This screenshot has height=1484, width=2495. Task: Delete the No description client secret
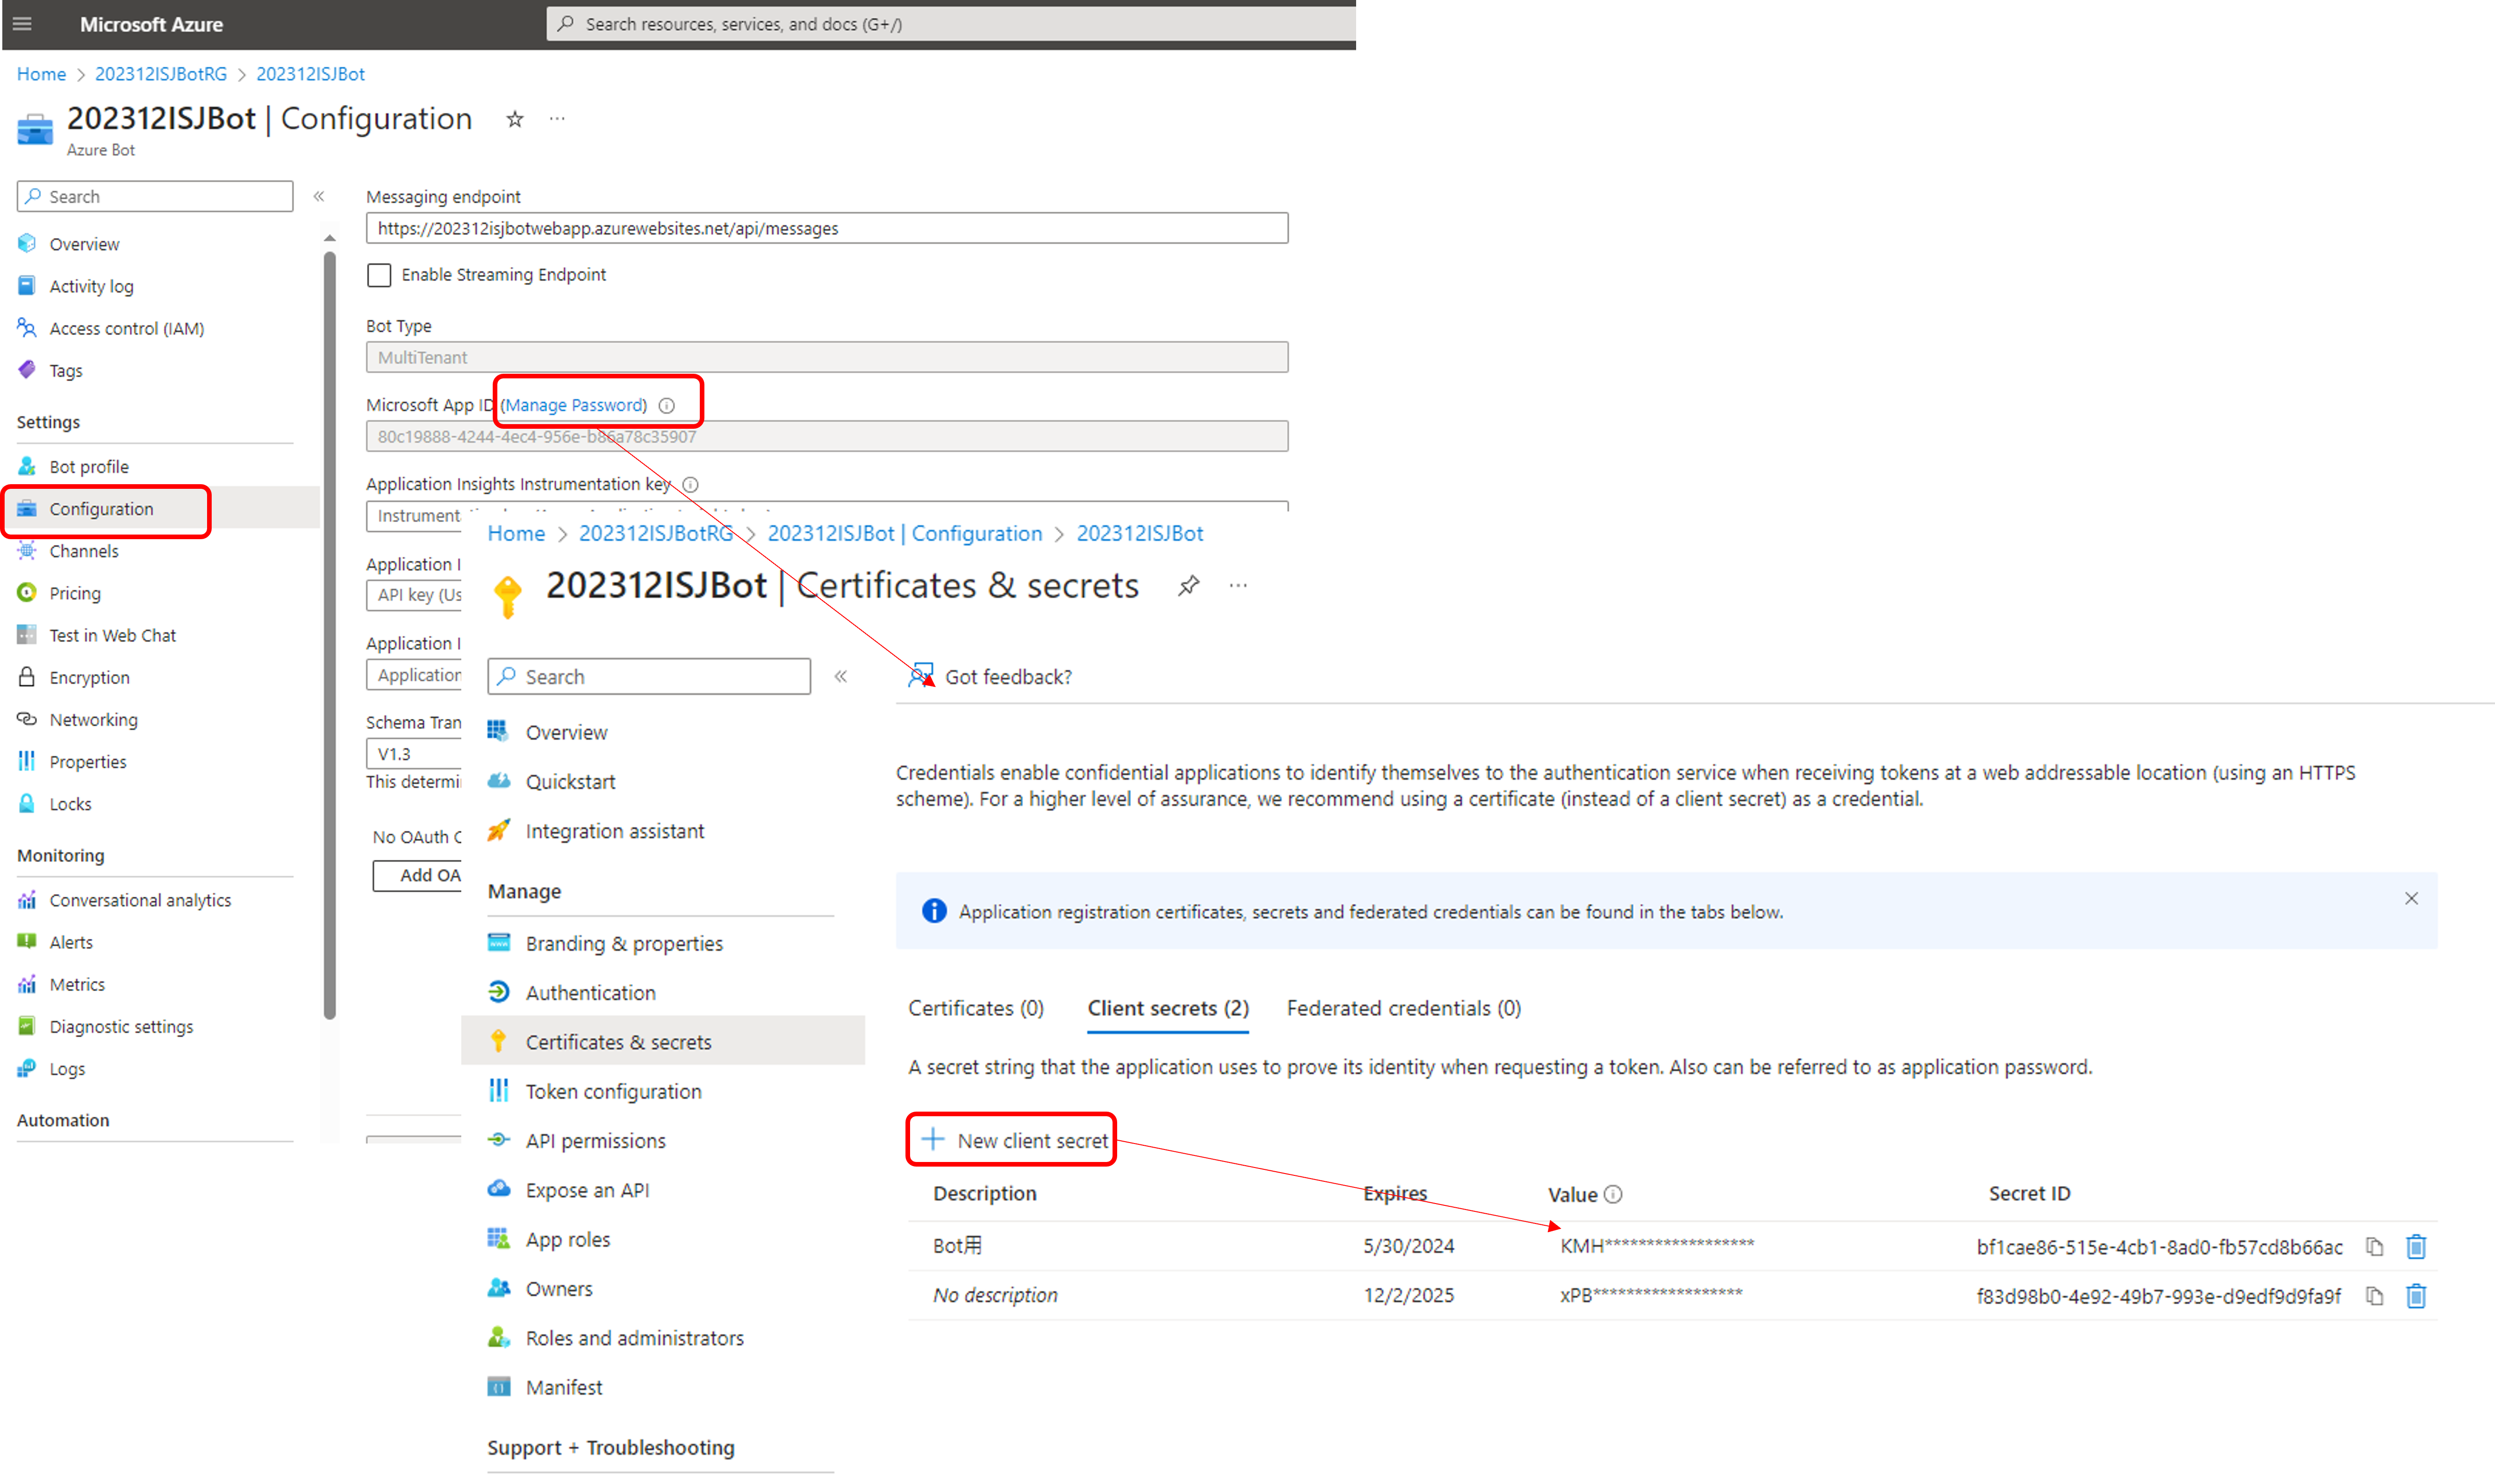click(2416, 1296)
